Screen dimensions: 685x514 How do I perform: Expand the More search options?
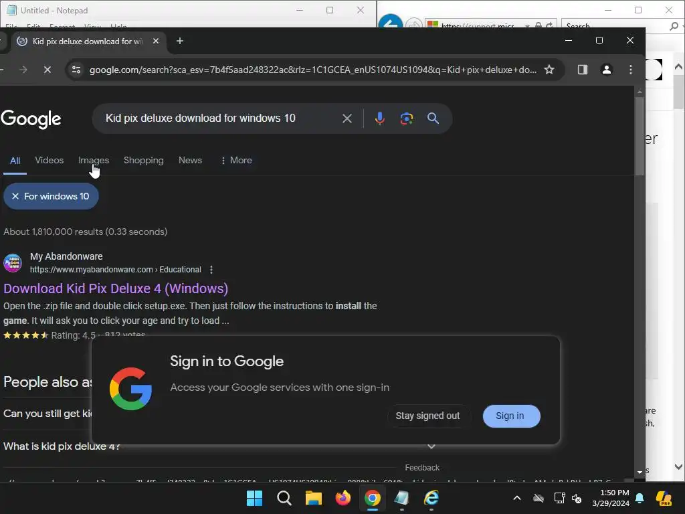(x=236, y=161)
